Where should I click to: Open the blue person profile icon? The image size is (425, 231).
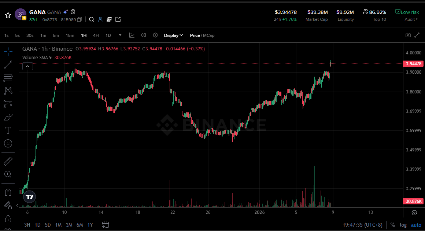pos(100,19)
